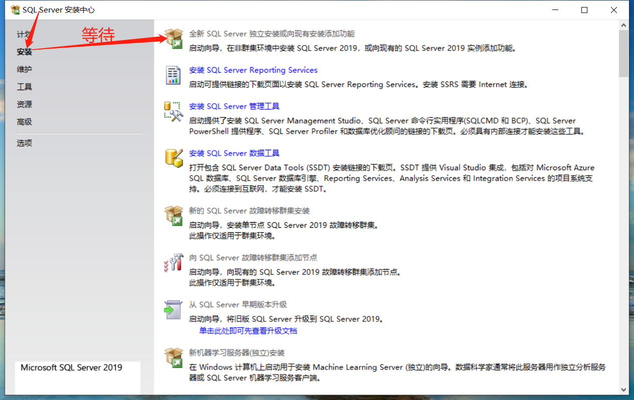The width and height of the screenshot is (634, 400).
Task: Click the Microsoft SQL Server 2019 logo text
Action: pyautogui.click(x=71, y=367)
